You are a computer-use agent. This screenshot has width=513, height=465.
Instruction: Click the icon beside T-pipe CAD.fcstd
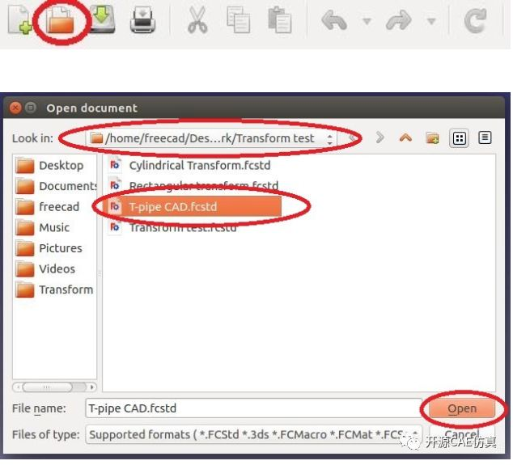[x=115, y=207]
